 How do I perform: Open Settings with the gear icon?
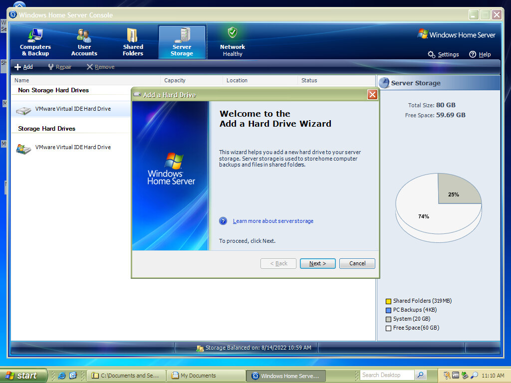(432, 54)
